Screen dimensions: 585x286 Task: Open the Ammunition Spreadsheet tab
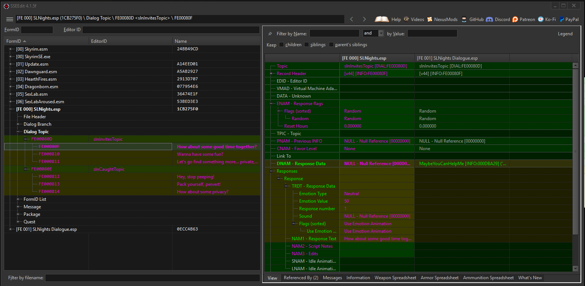[488, 278]
